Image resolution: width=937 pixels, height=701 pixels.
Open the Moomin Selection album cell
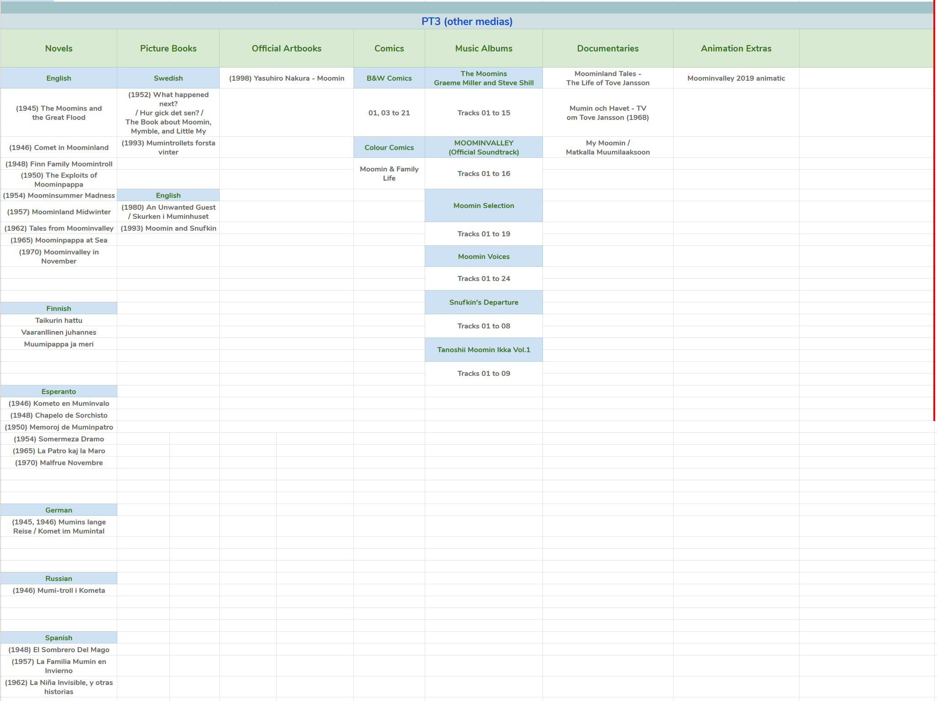(484, 206)
